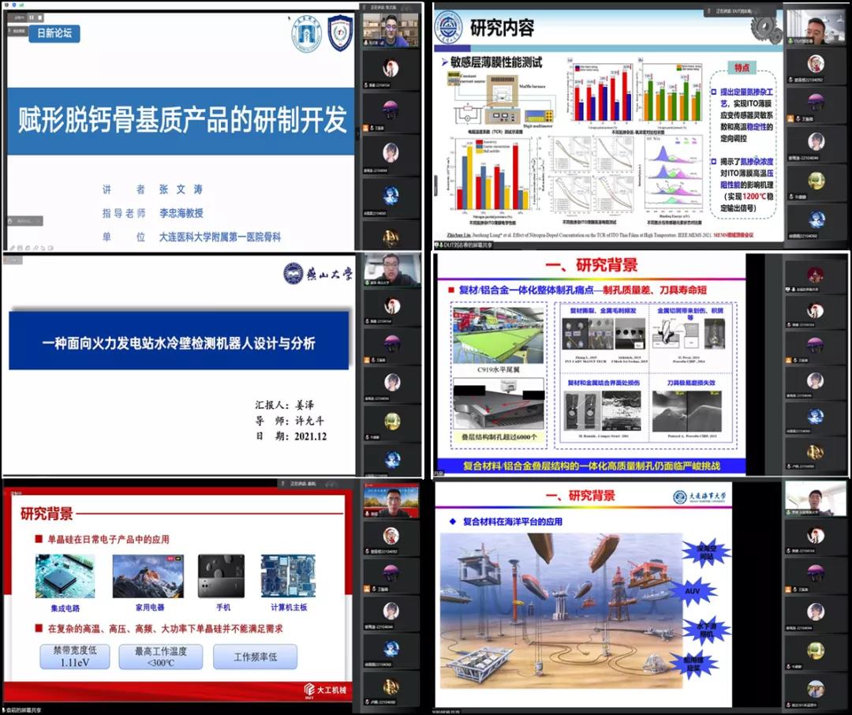Click the 家用电器 mountain image
Image resolution: width=852 pixels, height=715 pixels.
[x=148, y=576]
